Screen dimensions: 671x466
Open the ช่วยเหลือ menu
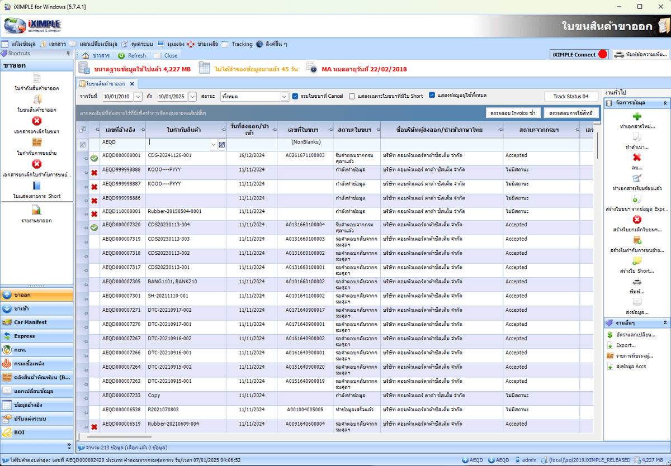pos(202,44)
